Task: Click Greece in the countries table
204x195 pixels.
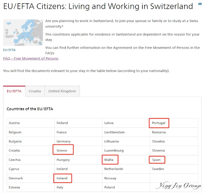Action: 62,150
